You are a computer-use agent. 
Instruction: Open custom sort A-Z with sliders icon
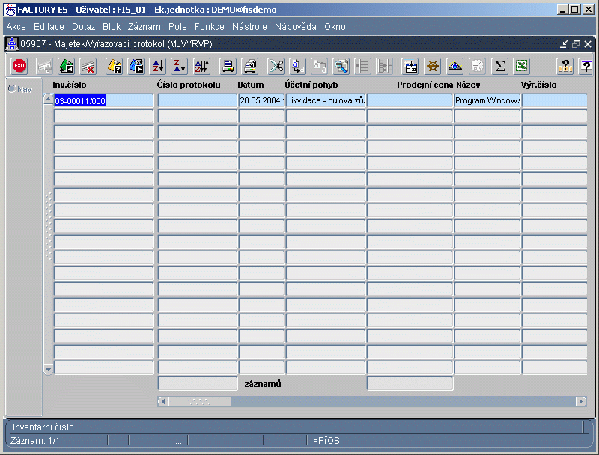tap(202, 66)
